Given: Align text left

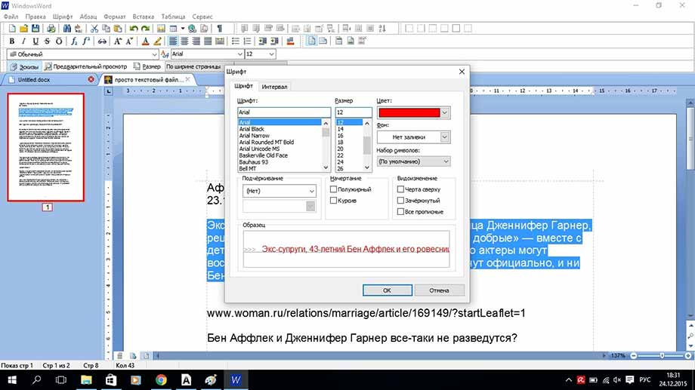Looking at the screenshot, I should coord(173,41).
